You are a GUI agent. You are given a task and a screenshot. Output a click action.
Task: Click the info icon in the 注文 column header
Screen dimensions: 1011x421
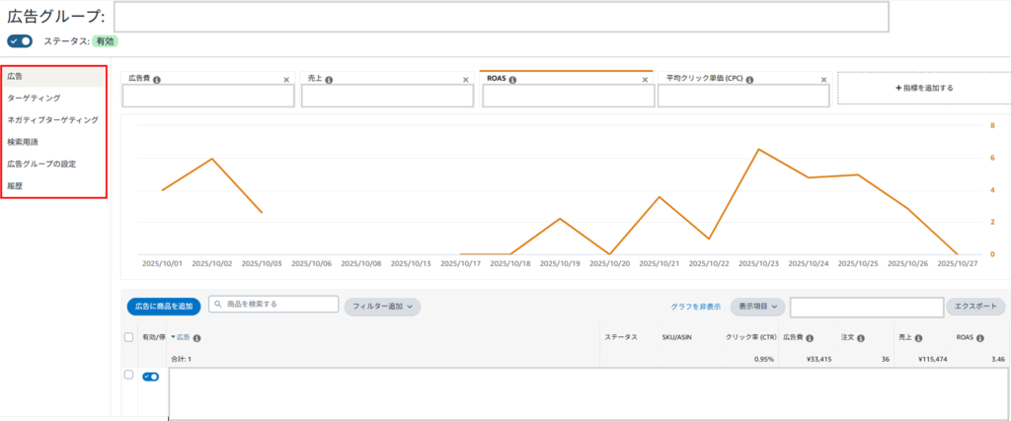pyautogui.click(x=861, y=337)
